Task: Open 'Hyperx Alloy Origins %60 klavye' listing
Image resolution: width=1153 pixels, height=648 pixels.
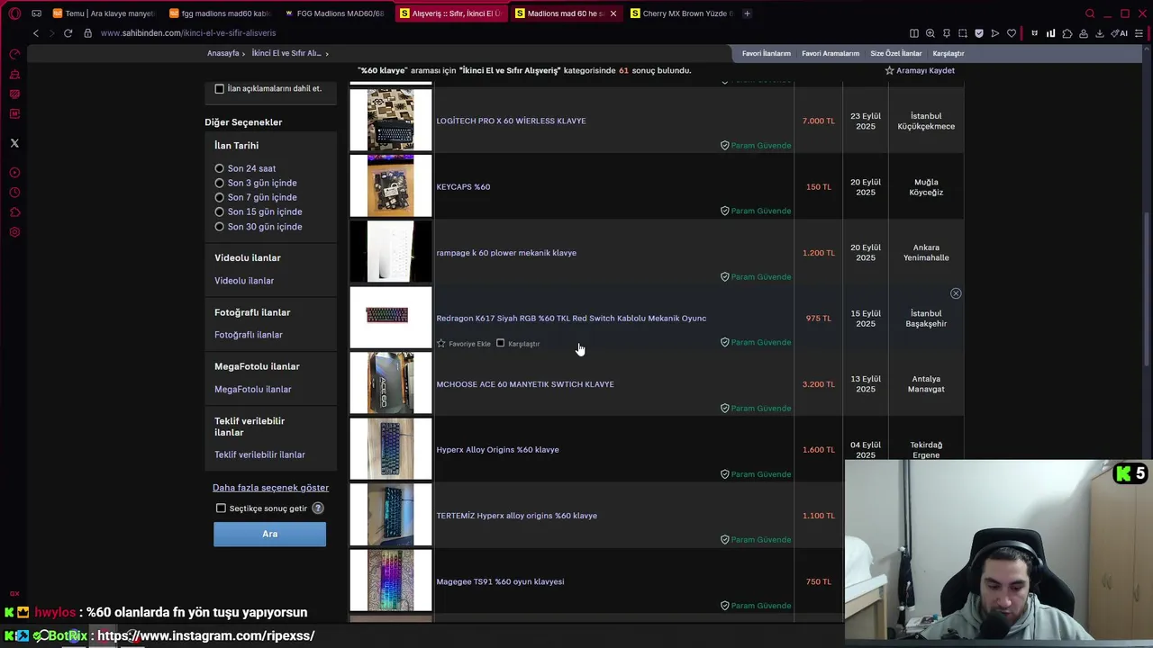Action: point(497,450)
